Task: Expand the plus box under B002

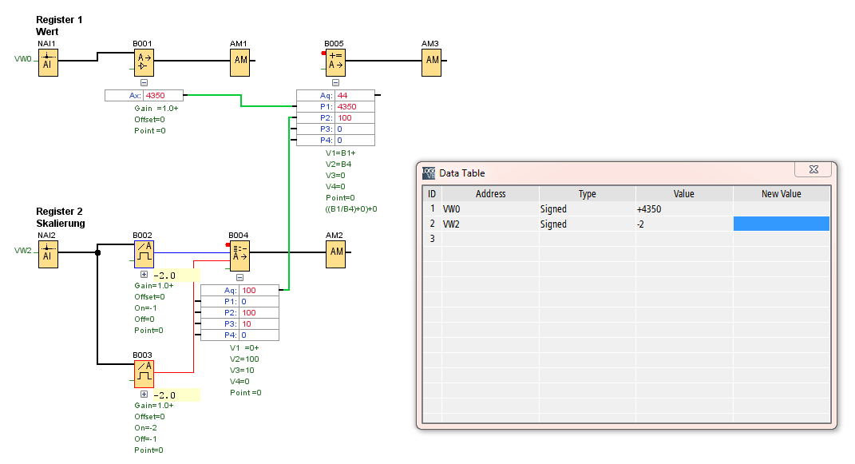Action: point(144,275)
